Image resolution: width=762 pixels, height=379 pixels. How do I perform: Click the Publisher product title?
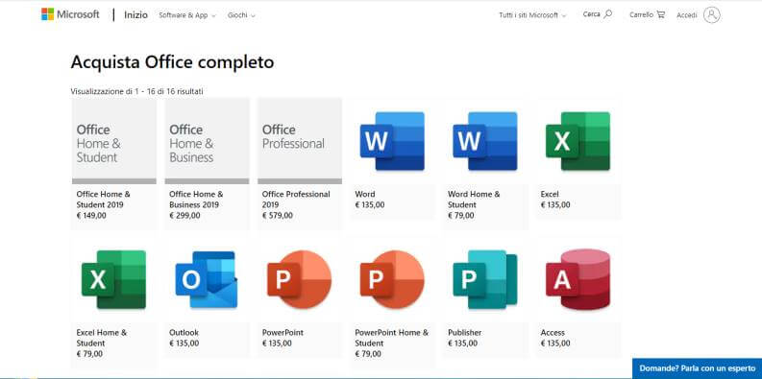[464, 332]
